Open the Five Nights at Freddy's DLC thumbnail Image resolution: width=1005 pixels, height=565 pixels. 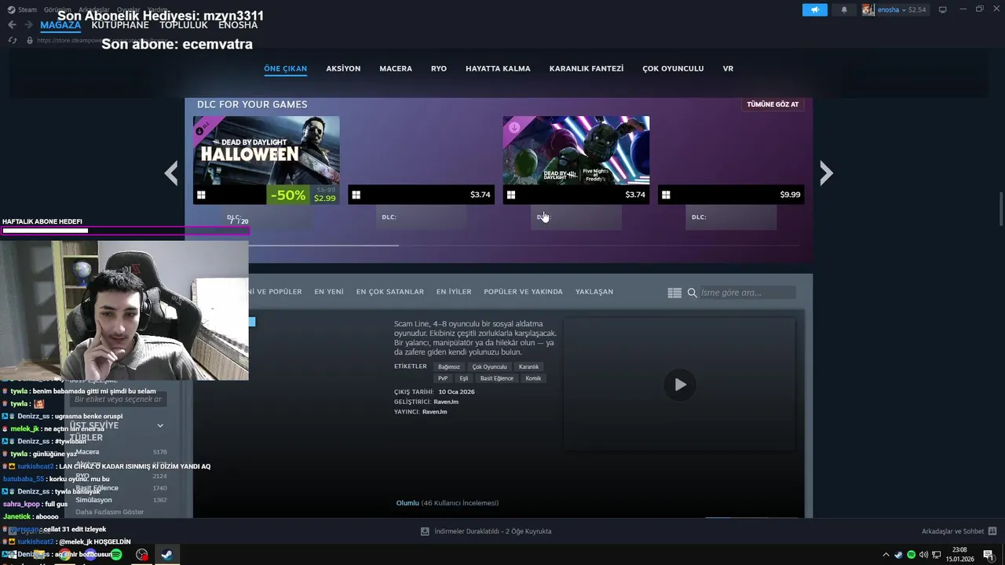click(x=576, y=151)
